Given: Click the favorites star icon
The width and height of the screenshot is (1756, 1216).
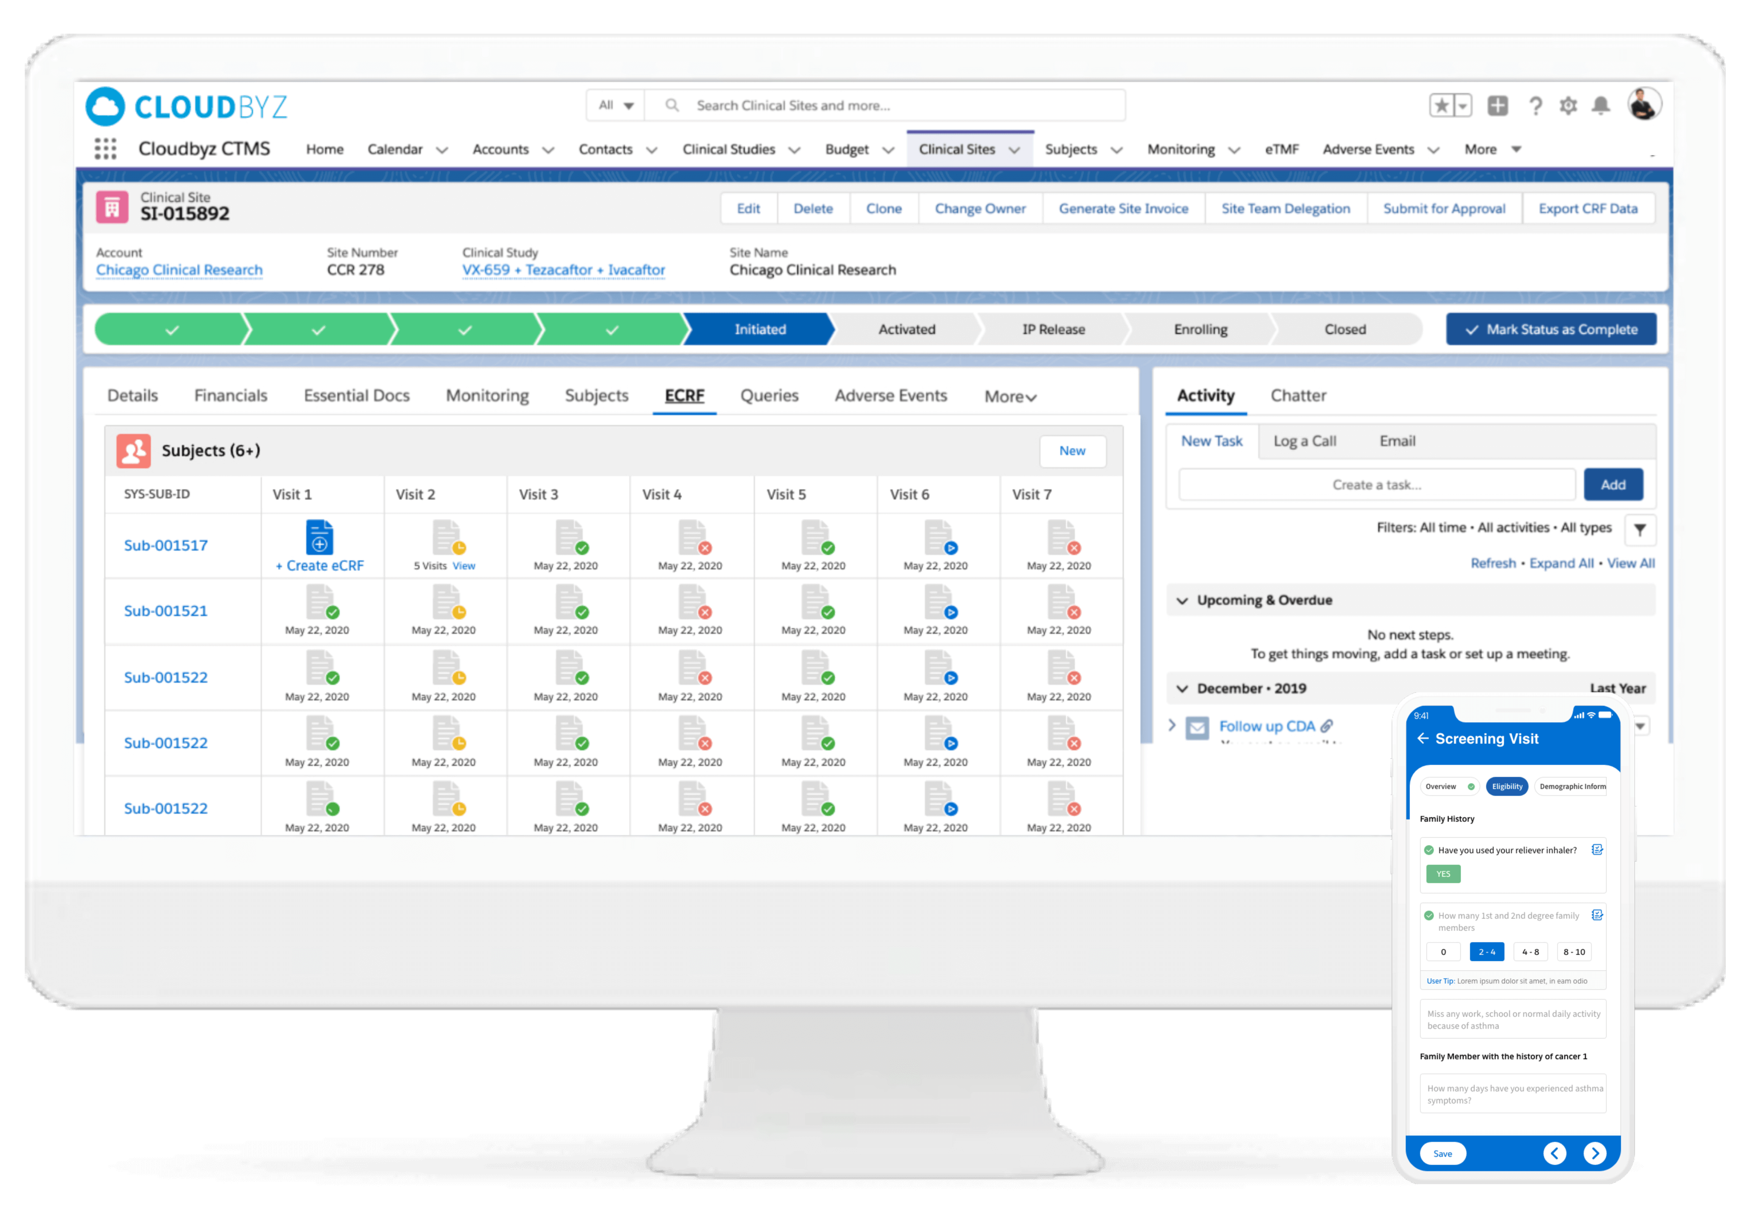Looking at the screenshot, I should (x=1442, y=105).
